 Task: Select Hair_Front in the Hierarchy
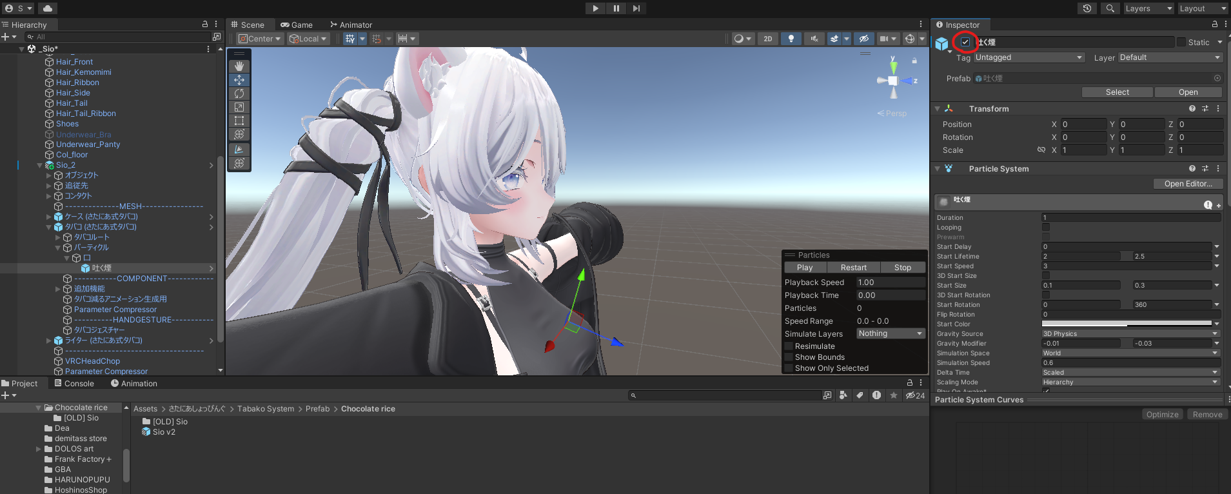pyautogui.click(x=74, y=62)
